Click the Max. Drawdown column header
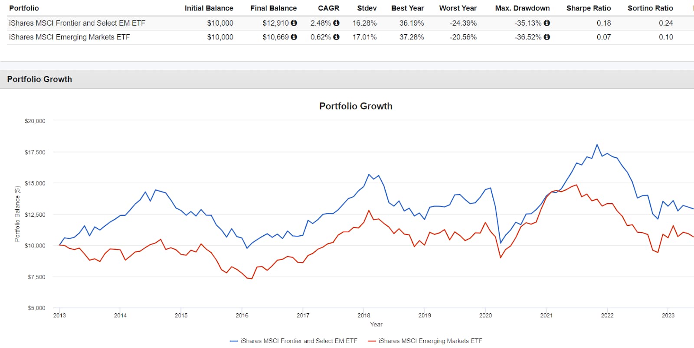This screenshot has height=348, width=694. [x=522, y=8]
